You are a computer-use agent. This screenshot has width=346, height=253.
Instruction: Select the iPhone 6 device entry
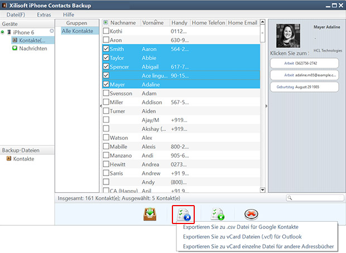coord(23,32)
